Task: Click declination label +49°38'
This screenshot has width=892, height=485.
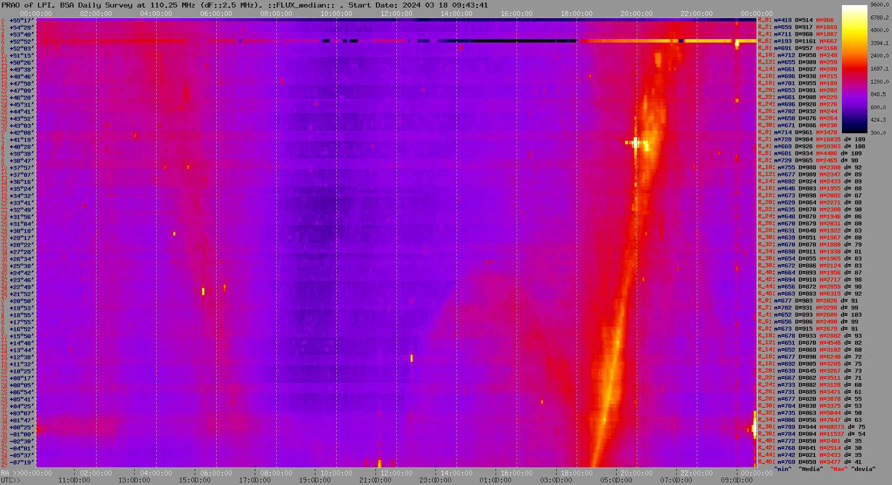Action: (x=22, y=70)
